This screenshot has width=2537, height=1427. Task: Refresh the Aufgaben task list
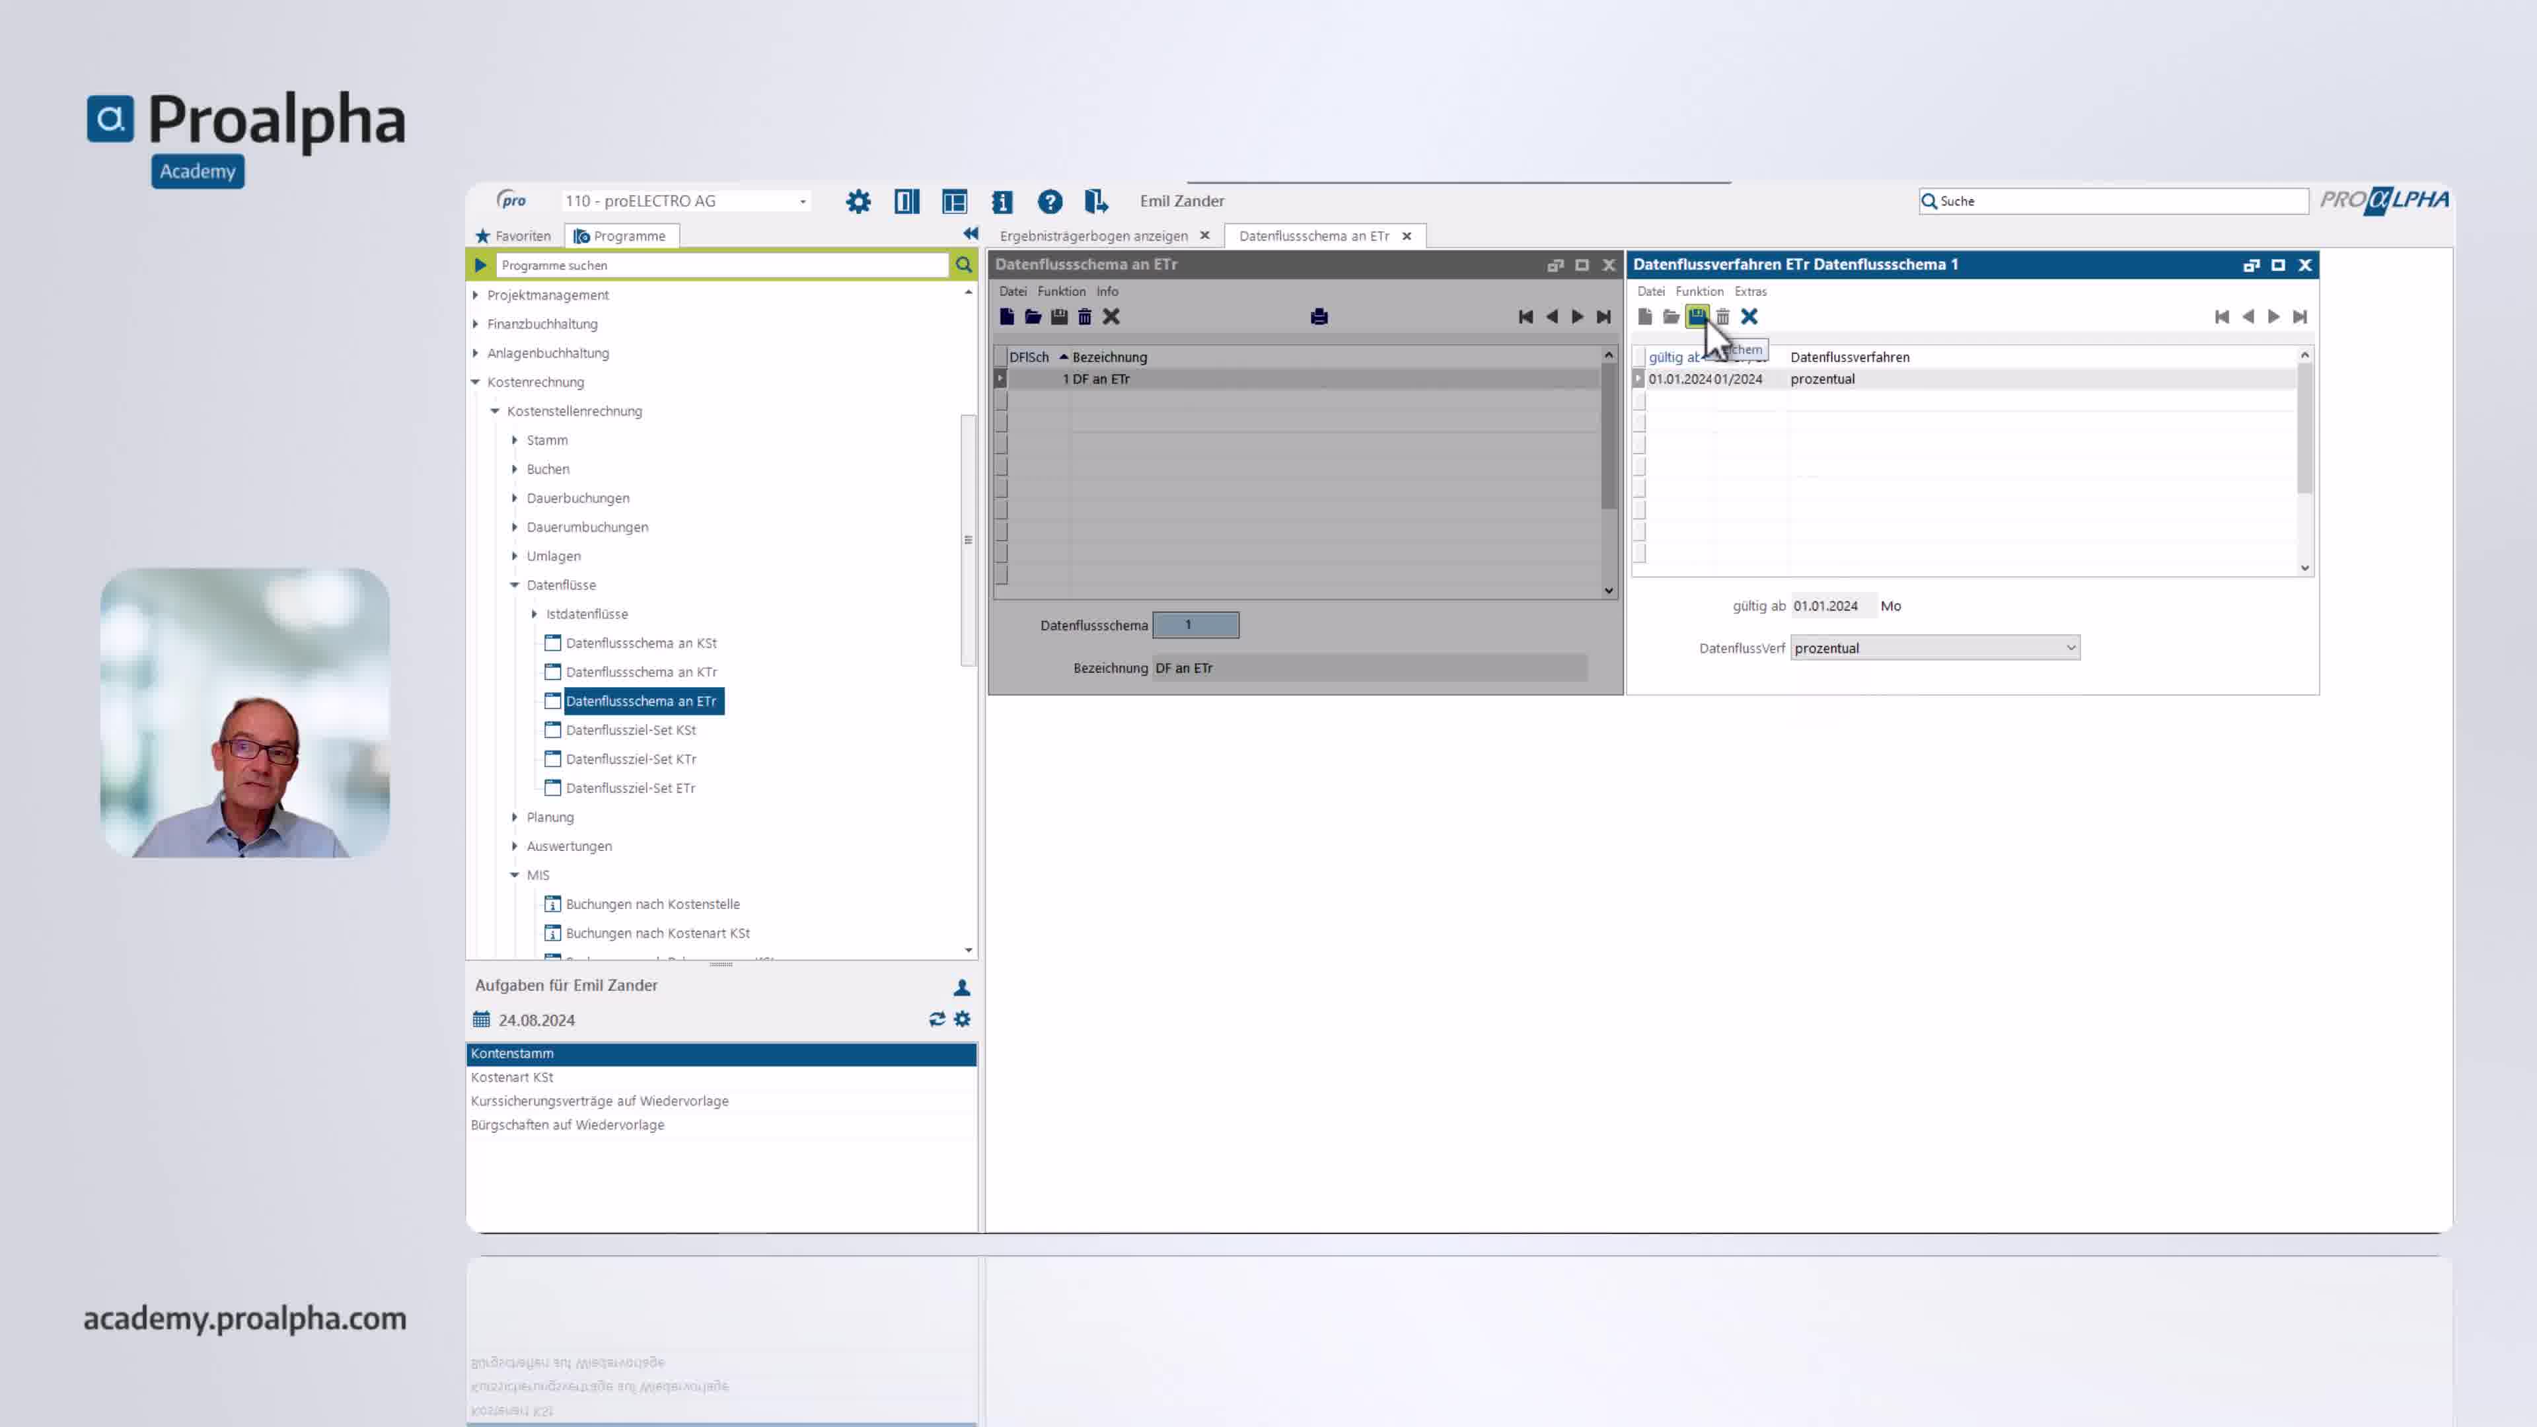(x=937, y=1019)
